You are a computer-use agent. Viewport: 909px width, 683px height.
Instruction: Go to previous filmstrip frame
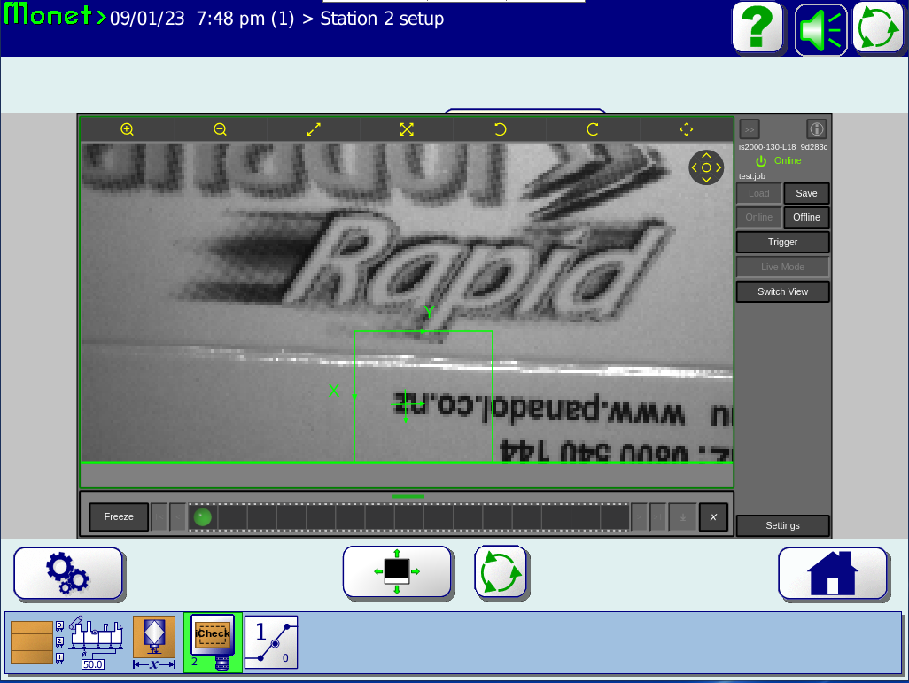[178, 517]
